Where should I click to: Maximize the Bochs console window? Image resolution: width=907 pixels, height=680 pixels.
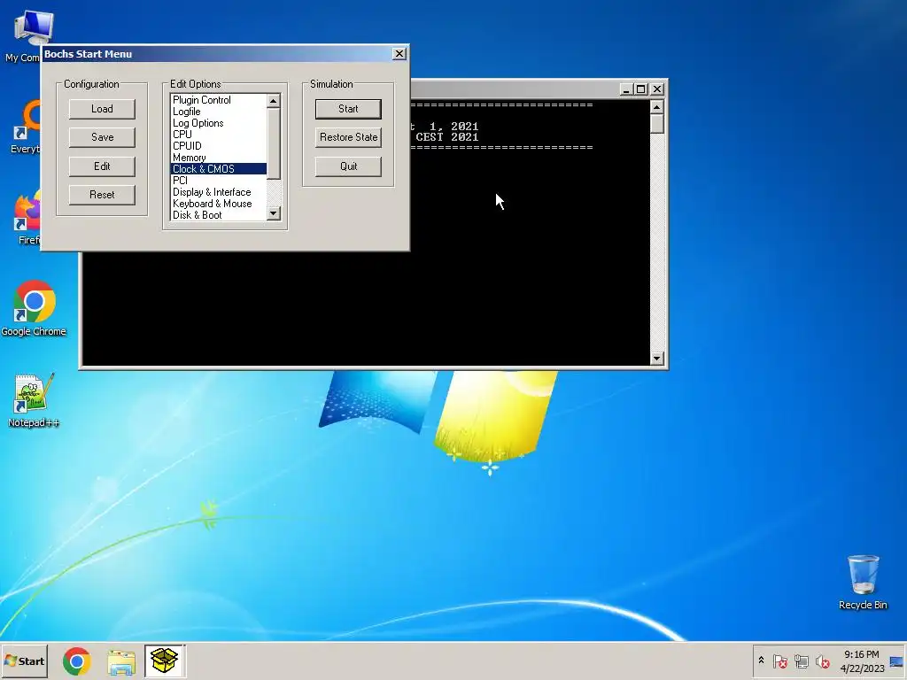pos(641,89)
